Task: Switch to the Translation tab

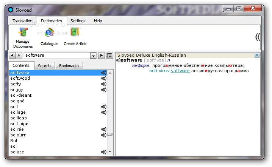Action: click(x=22, y=21)
